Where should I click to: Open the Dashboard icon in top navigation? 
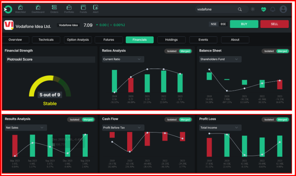(38, 8)
